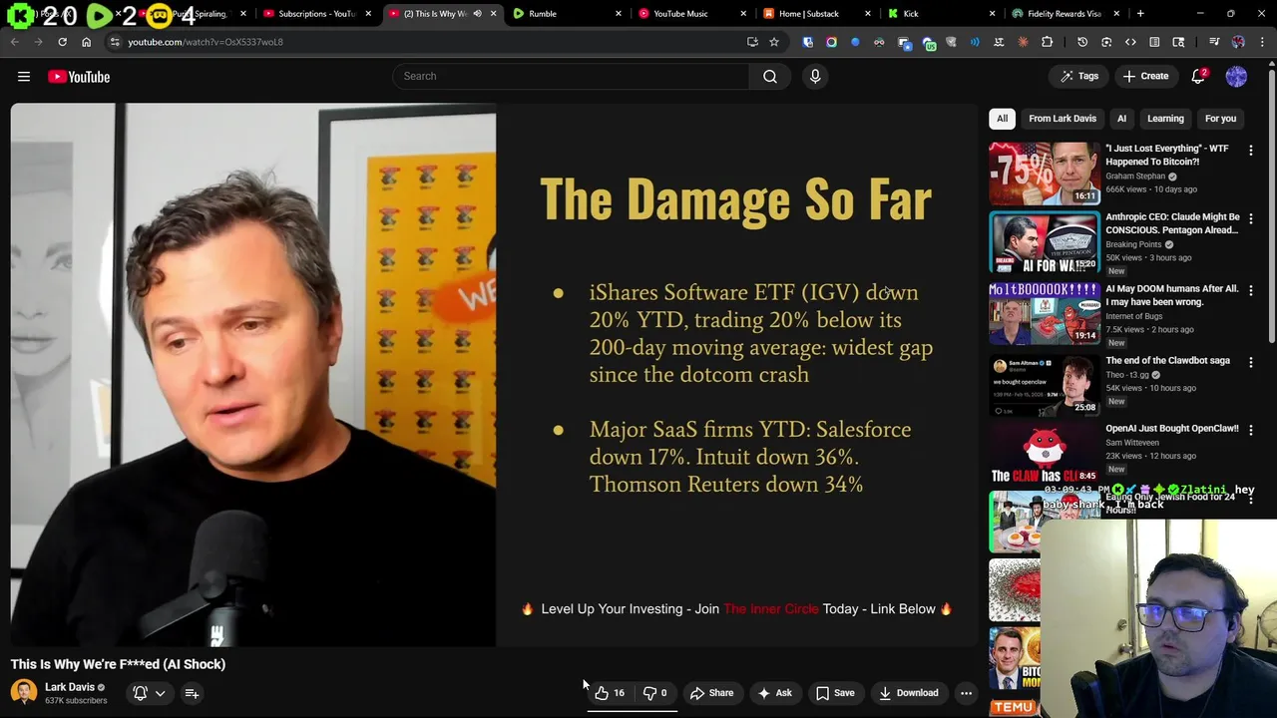The width and height of the screenshot is (1277, 718).
Task: Expand the subscription notification chevron
Action: (160, 693)
